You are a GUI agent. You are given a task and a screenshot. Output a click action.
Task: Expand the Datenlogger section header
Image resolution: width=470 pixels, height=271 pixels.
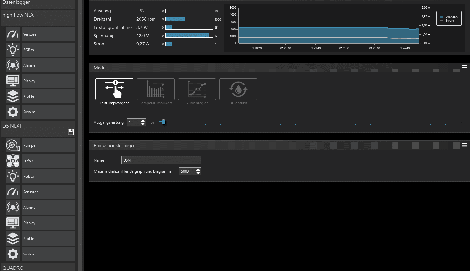[38, 4]
